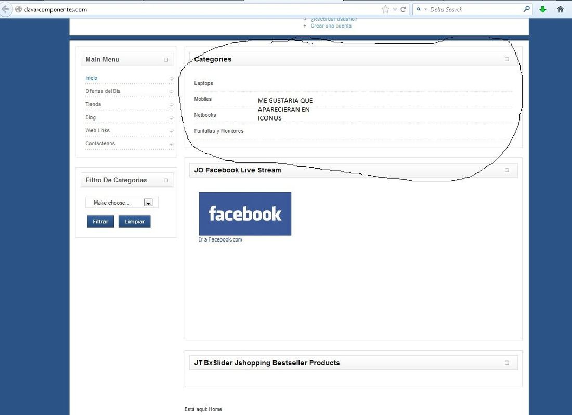Viewport: 572px width, 415px height.
Task: Click arrow icon beside Web Links
Action: point(171,131)
